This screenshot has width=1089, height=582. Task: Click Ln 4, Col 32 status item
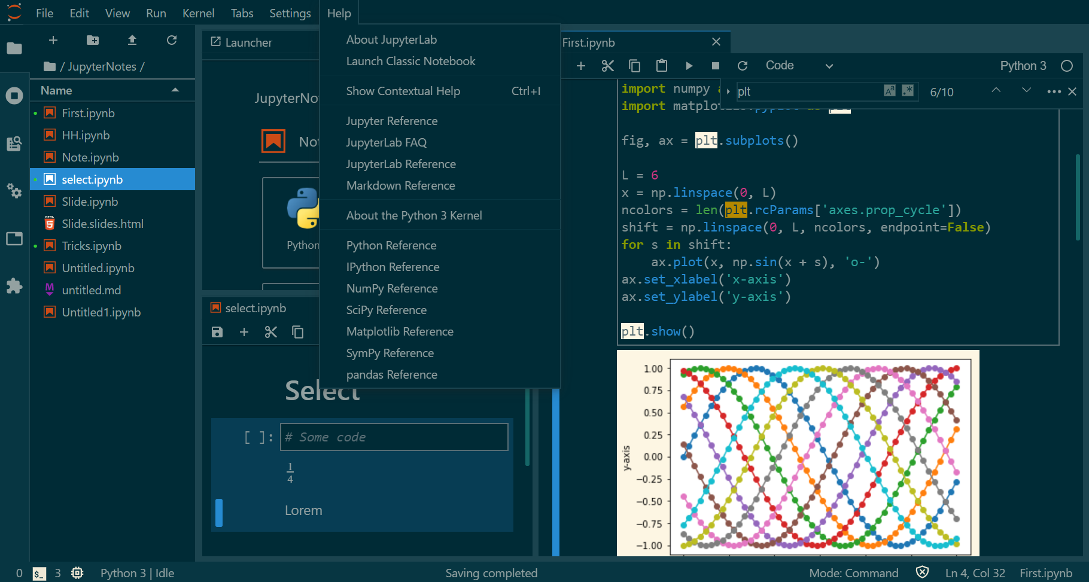(x=975, y=573)
